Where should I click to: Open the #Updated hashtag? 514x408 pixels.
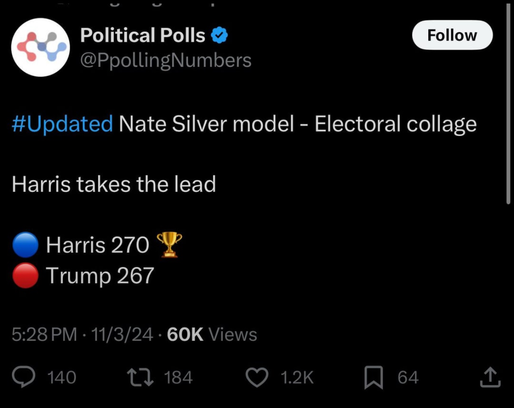(x=62, y=124)
